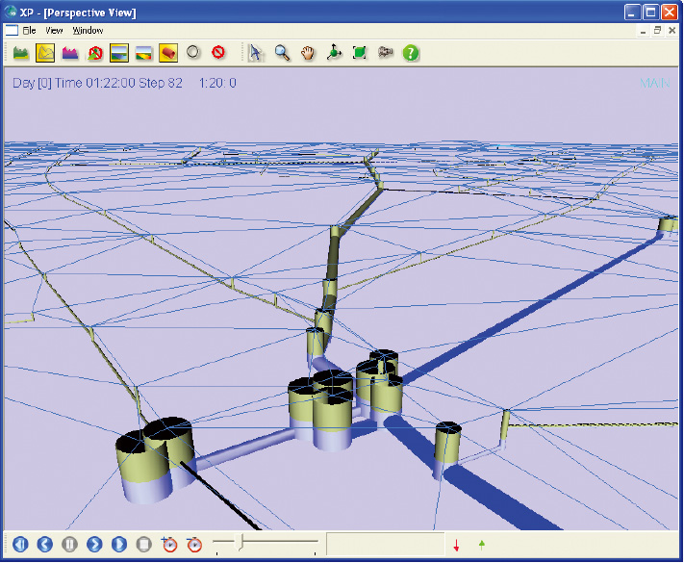
Task: Toggle the highlighted red pipe display button
Action: click(x=167, y=52)
